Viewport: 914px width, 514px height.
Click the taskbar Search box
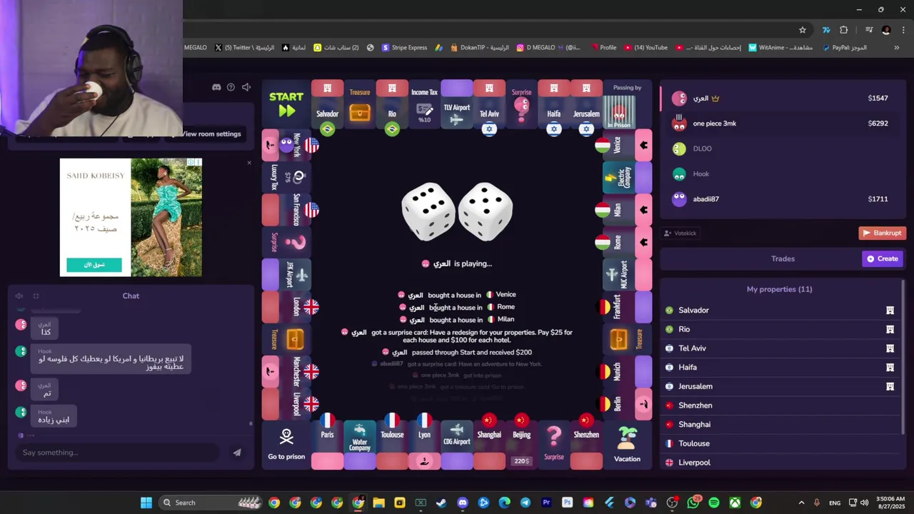[211, 503]
